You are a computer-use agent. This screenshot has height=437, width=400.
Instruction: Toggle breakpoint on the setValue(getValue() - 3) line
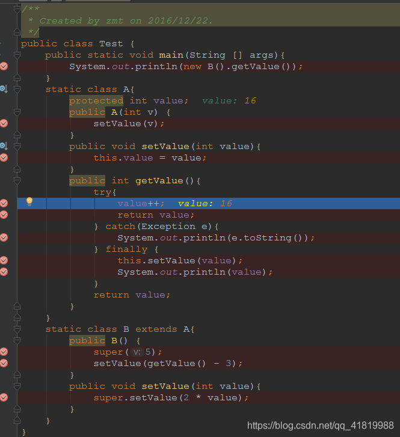[4, 363]
